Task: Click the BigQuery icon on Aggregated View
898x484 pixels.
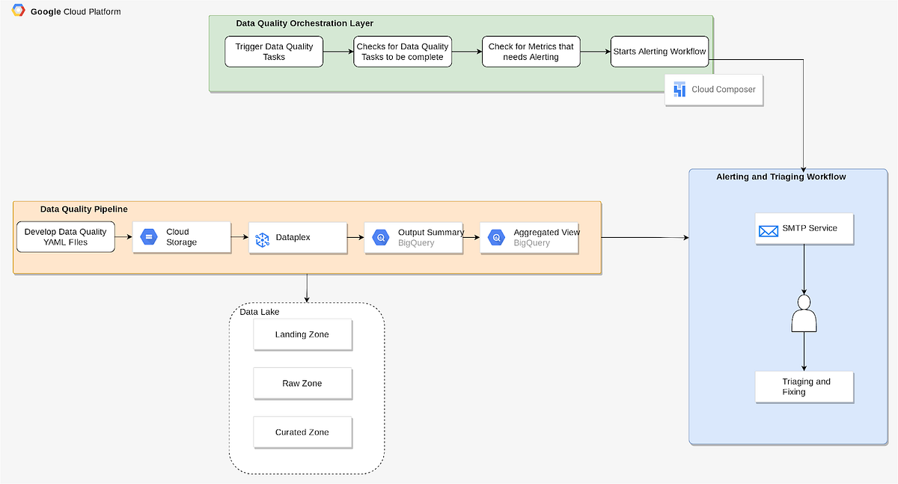Action: [x=495, y=237]
